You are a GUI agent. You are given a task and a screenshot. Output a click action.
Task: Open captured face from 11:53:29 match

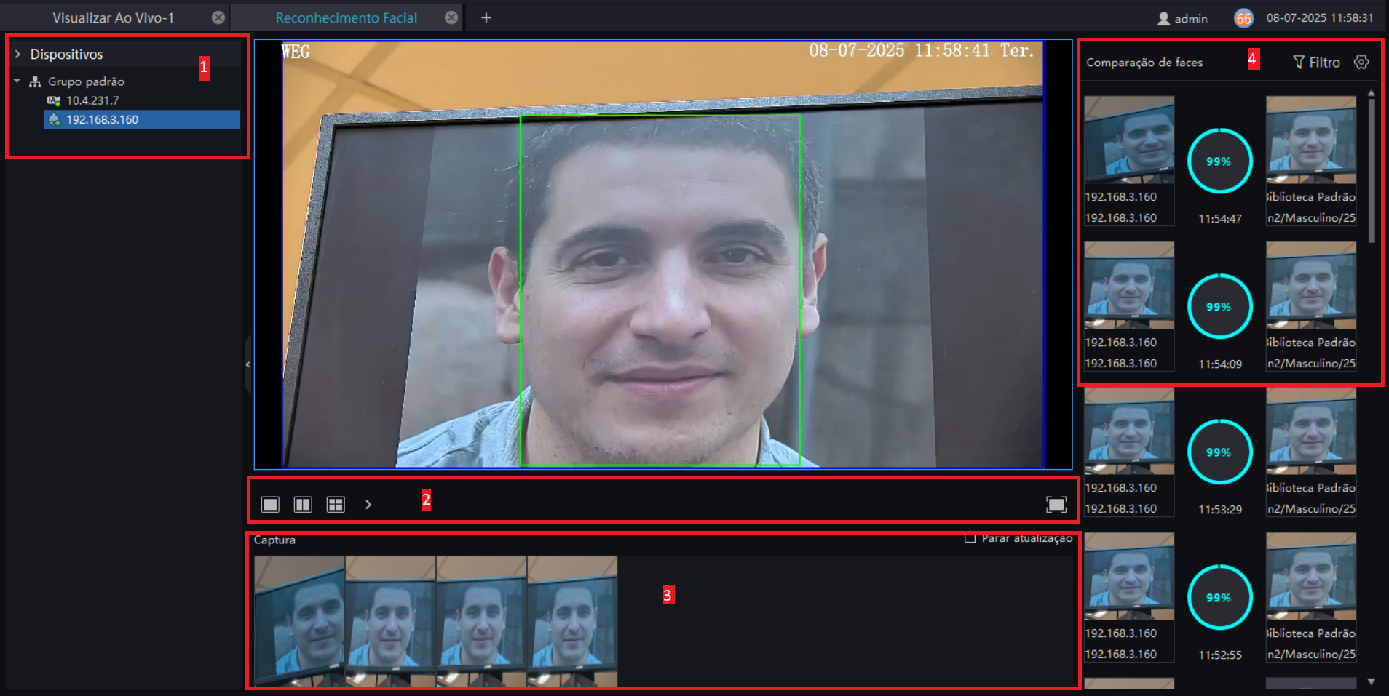[x=1129, y=431]
